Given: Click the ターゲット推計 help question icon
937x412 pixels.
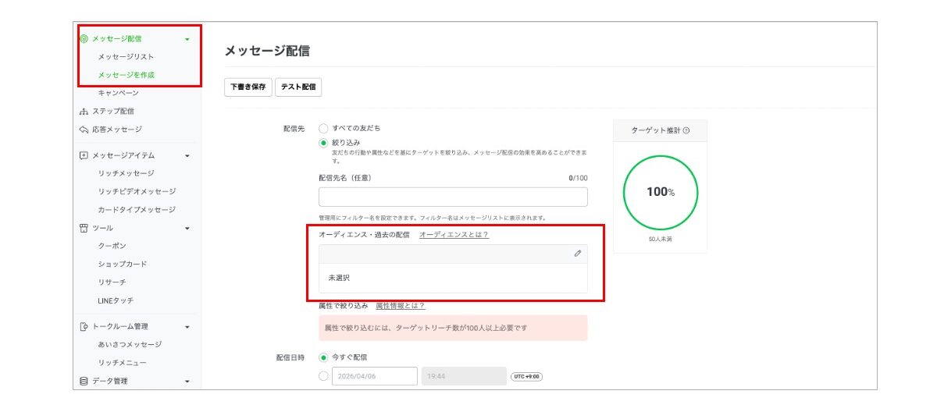Looking at the screenshot, I should point(686,131).
